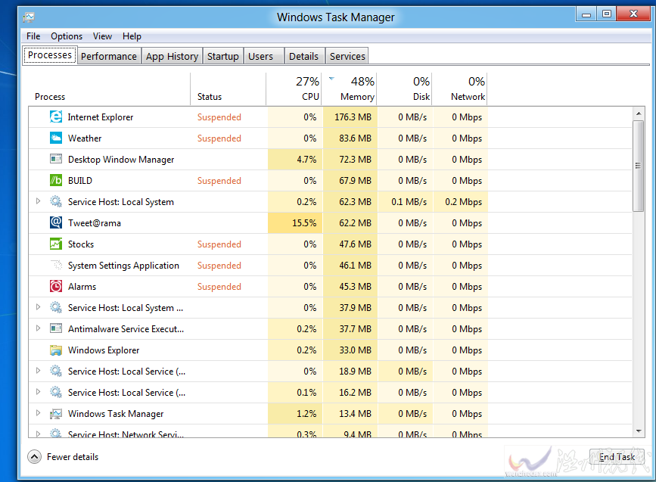Click the Weather app icon
Viewport: 656px width, 482px height.
tap(56, 138)
